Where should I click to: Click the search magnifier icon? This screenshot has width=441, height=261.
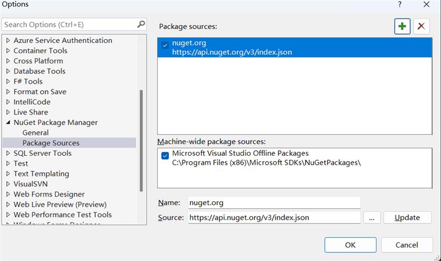click(x=141, y=24)
